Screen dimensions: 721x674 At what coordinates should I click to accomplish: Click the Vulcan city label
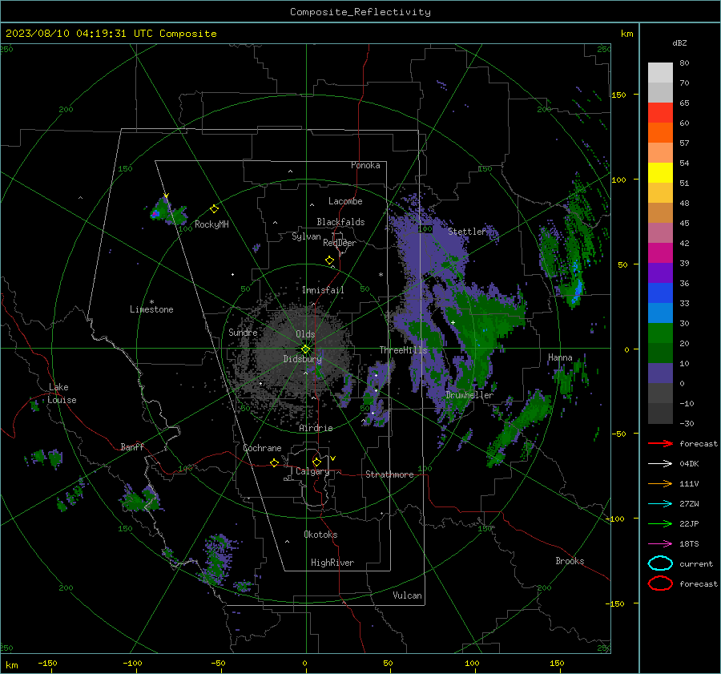pos(407,595)
